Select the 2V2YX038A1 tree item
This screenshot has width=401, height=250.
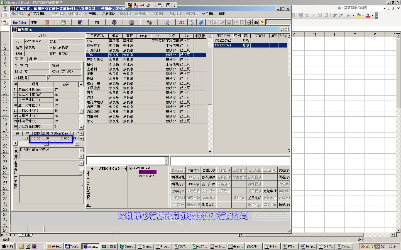pyautogui.click(x=147, y=176)
